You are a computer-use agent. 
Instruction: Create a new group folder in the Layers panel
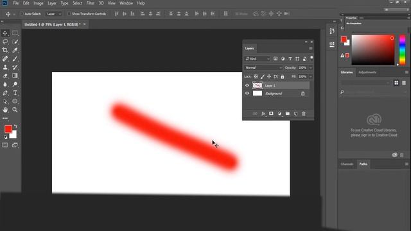coord(288,114)
